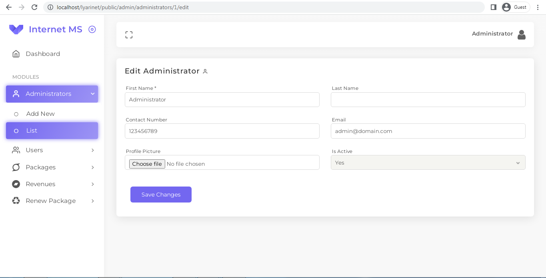Toggle fullscreen using the expand icon

[x=129, y=34]
